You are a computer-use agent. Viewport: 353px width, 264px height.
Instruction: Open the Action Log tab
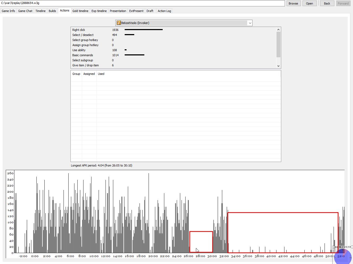(x=164, y=11)
